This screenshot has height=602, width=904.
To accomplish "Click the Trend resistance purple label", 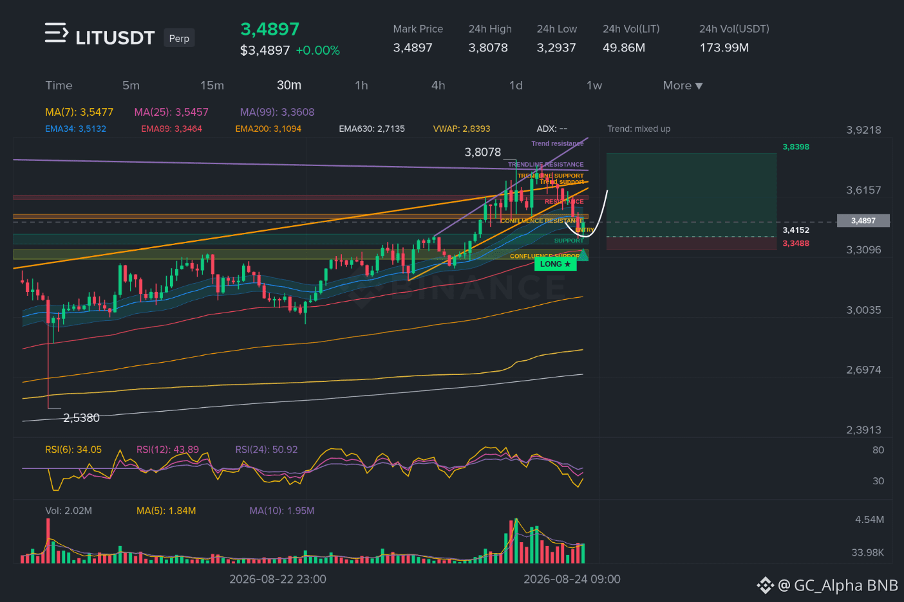I will coord(558,143).
